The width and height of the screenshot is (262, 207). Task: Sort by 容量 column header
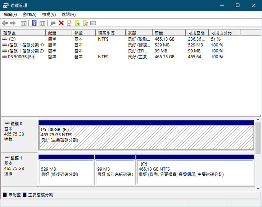pyautogui.click(x=168, y=33)
